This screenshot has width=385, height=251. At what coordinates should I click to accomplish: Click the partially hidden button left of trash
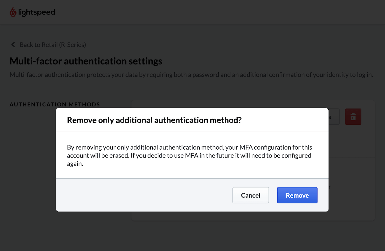pos(334,117)
